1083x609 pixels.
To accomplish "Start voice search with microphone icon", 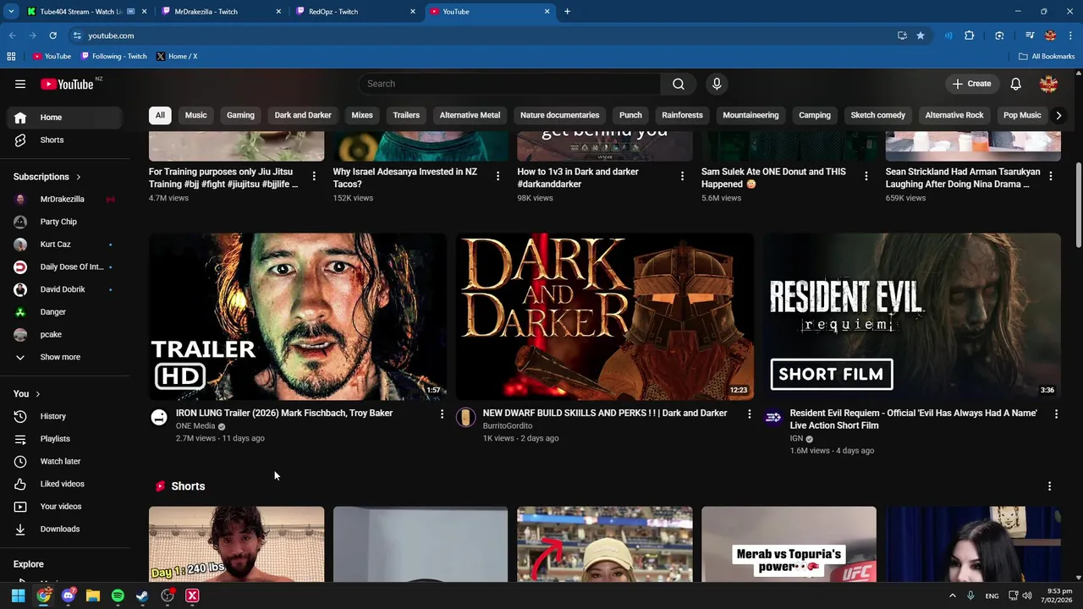I will pyautogui.click(x=717, y=84).
